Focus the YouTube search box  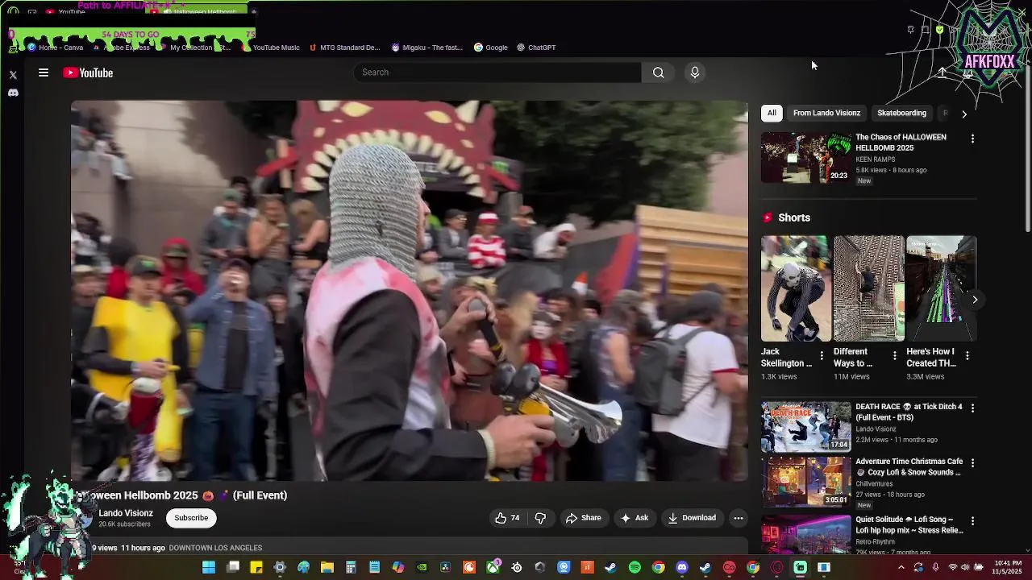[x=498, y=72]
